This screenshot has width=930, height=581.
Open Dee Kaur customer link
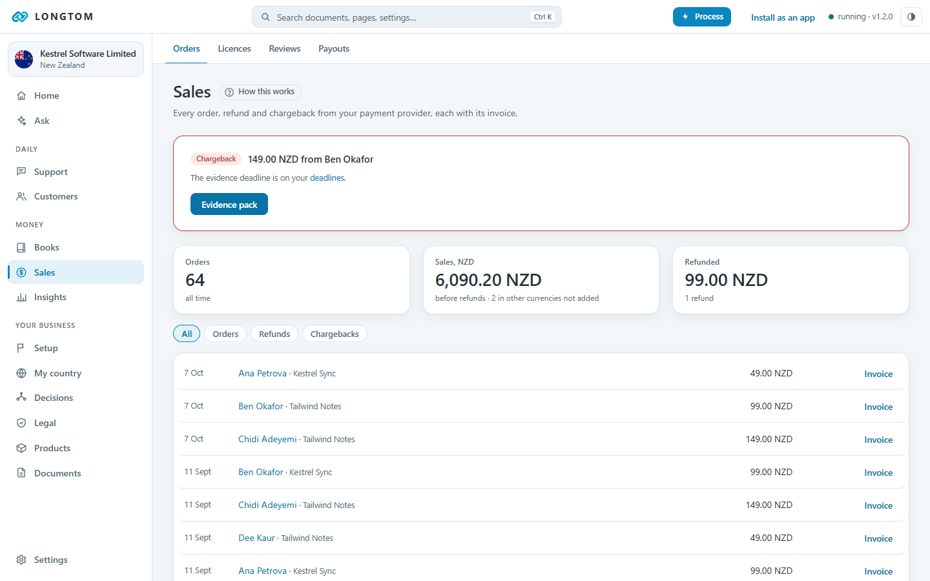tap(256, 538)
